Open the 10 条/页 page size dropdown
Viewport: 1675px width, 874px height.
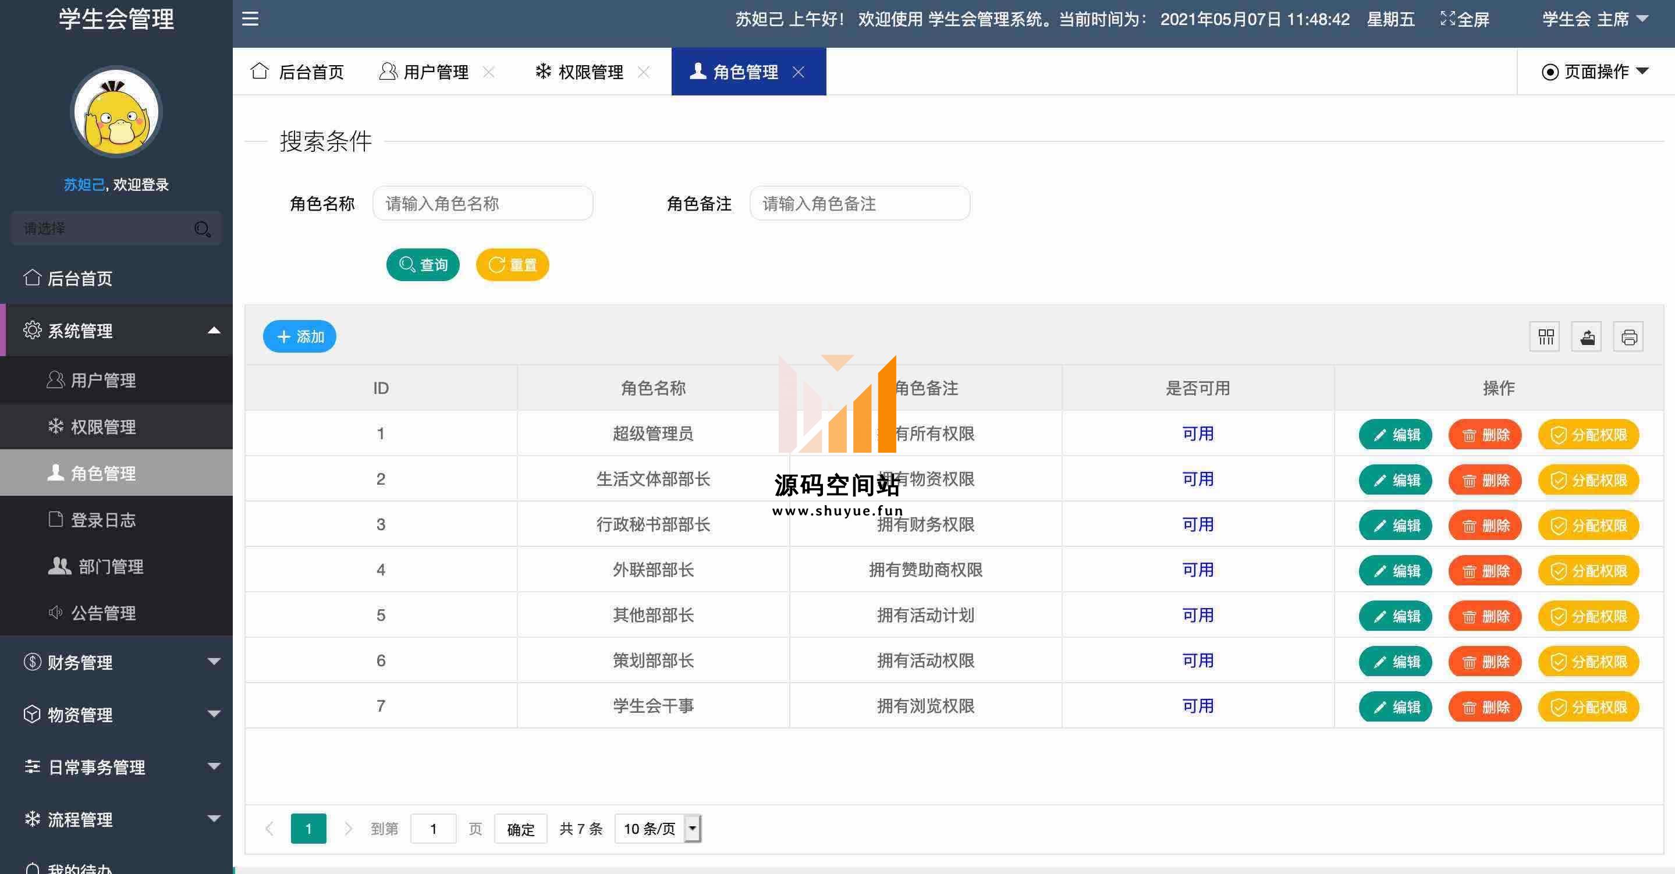tap(658, 829)
